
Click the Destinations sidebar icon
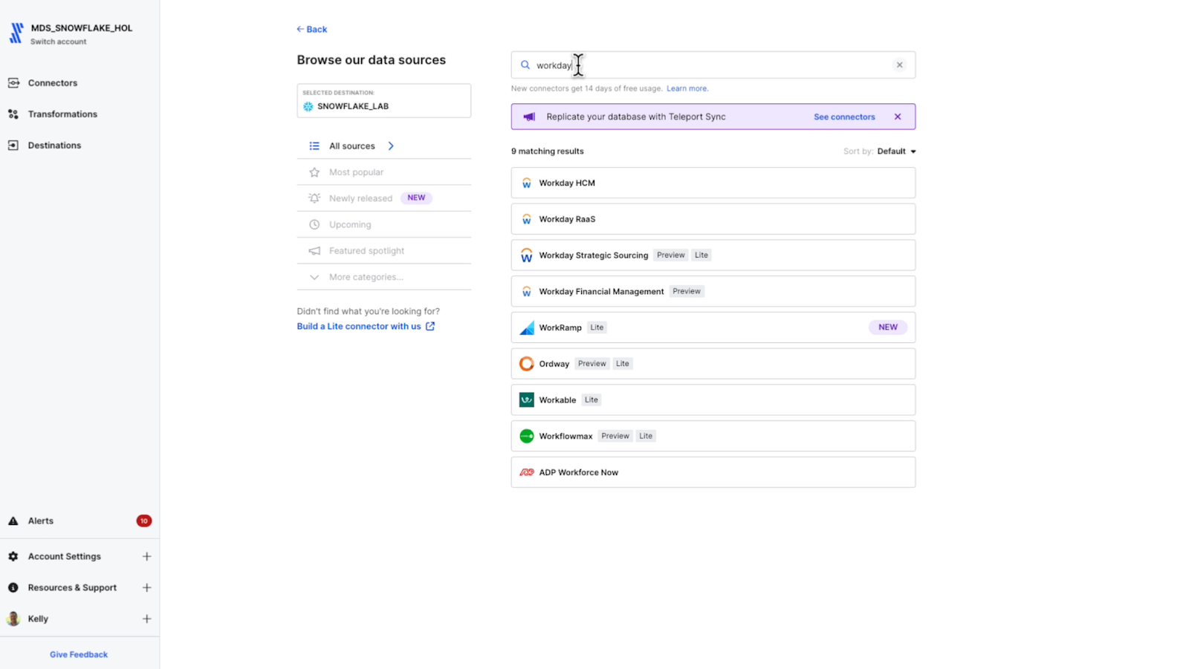13,145
